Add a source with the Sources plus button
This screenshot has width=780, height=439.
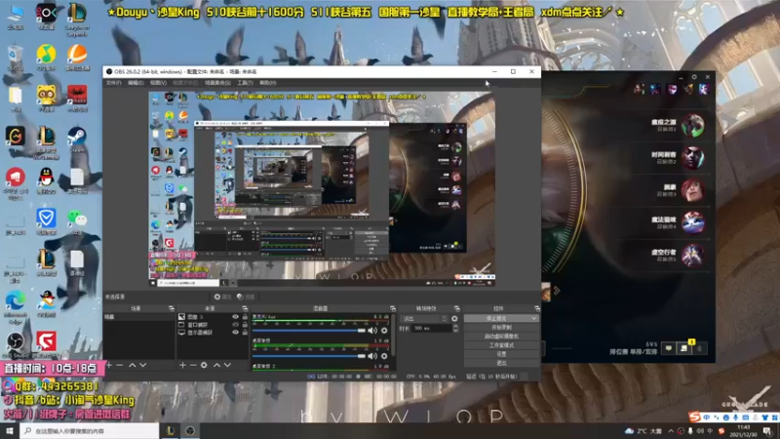pyautogui.click(x=182, y=365)
